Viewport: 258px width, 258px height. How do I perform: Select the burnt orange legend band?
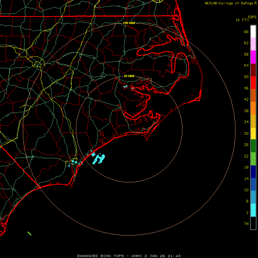[x=253, y=95]
